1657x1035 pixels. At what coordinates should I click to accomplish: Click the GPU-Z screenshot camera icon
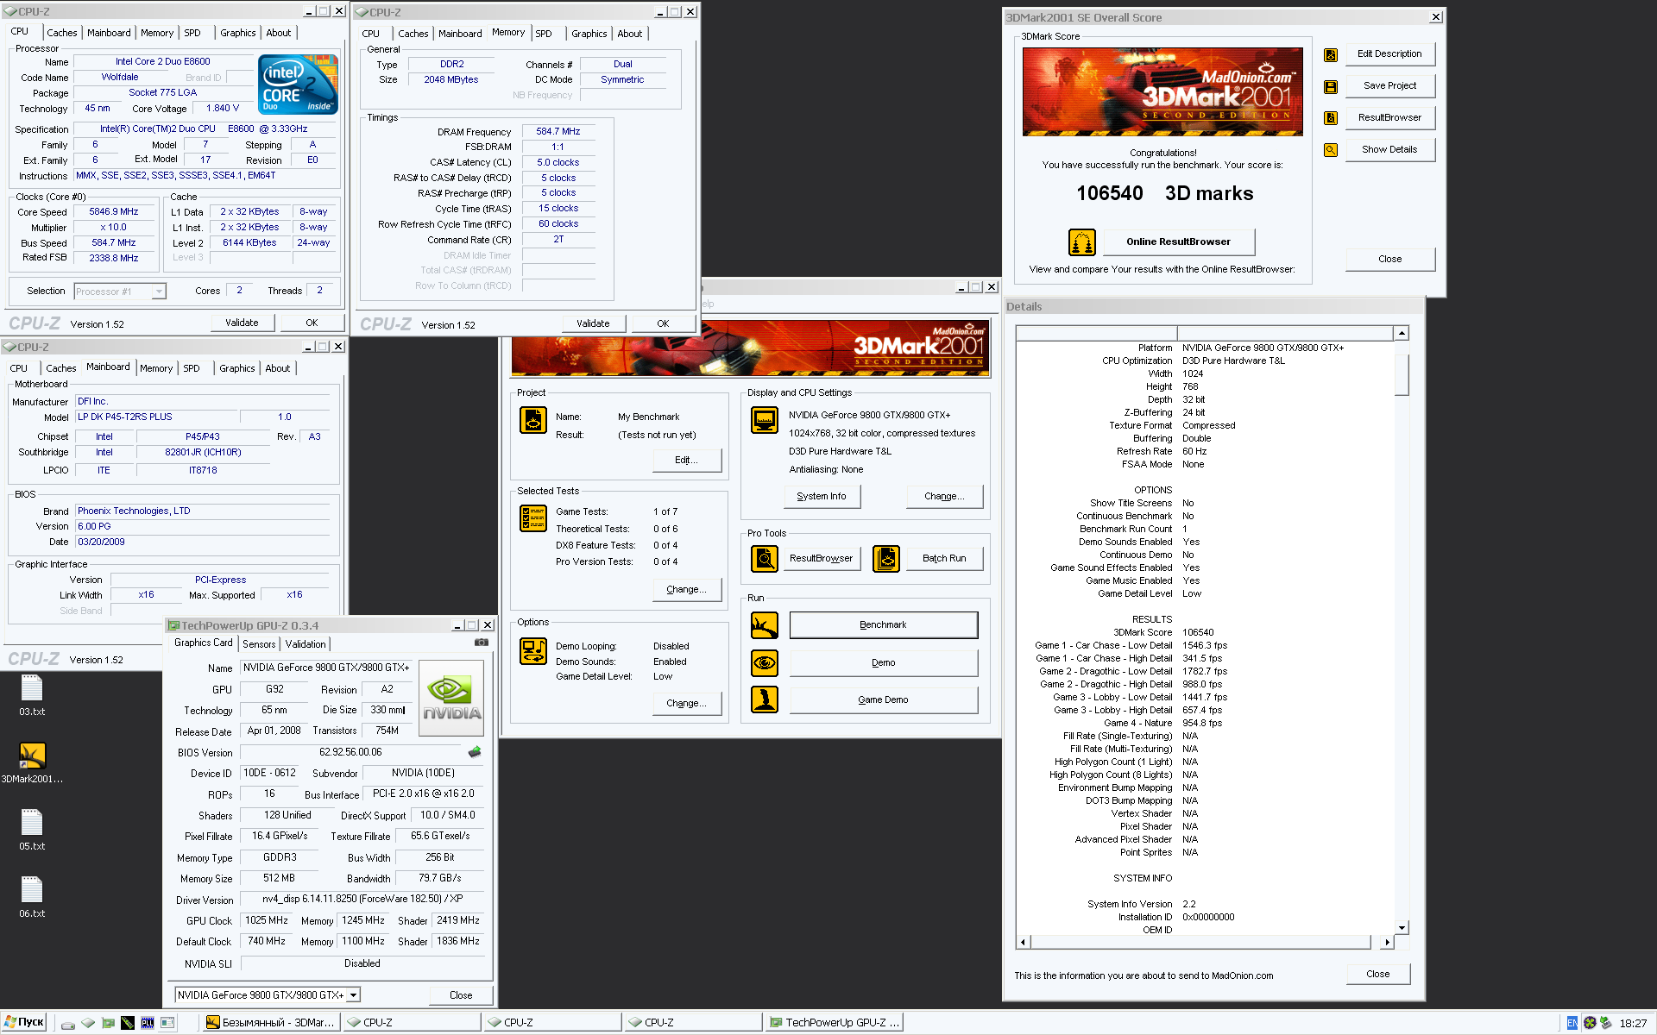click(482, 643)
